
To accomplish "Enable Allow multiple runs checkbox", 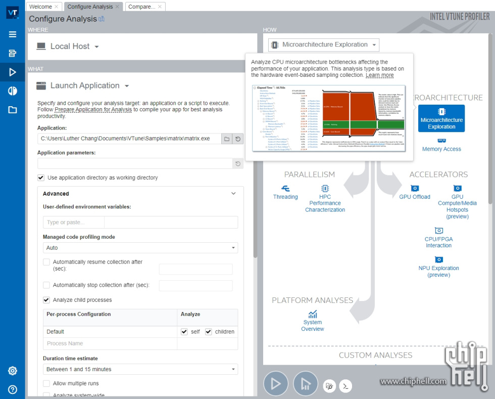I will point(46,383).
